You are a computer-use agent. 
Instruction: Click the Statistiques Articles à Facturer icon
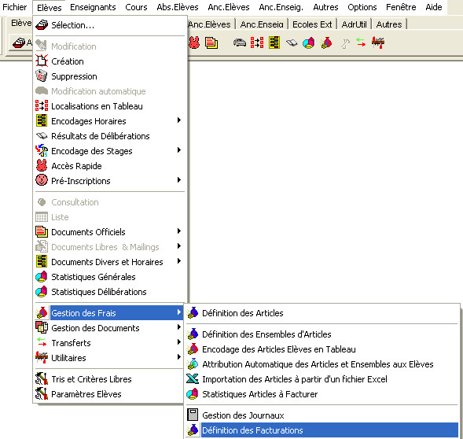point(193,394)
